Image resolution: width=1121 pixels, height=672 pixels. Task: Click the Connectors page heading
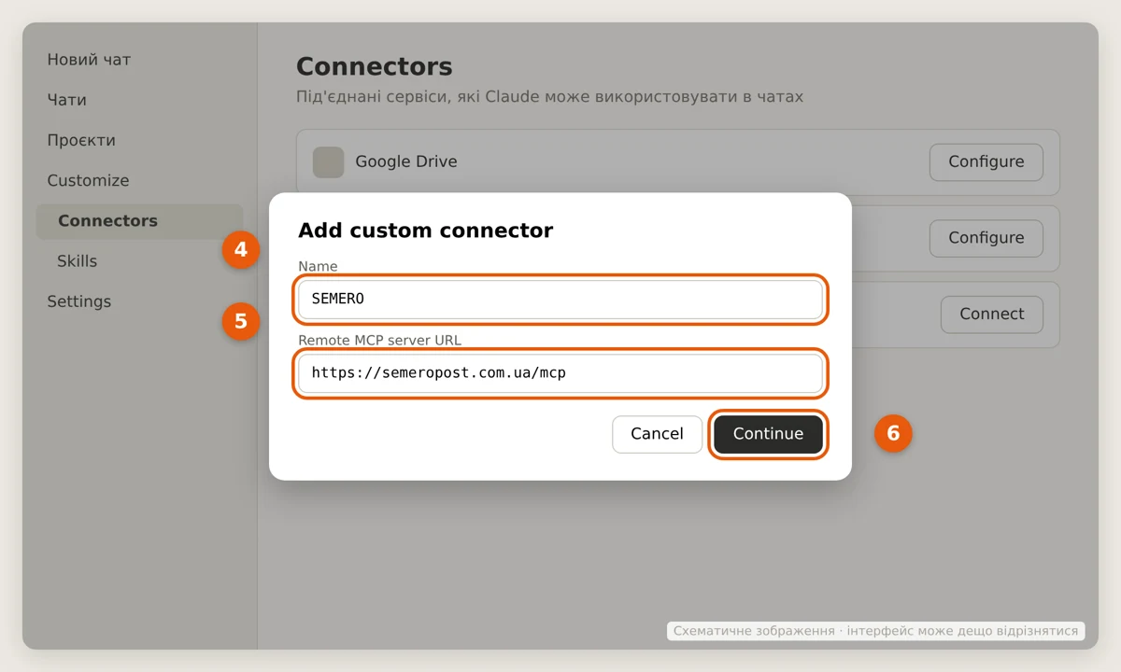(x=374, y=67)
